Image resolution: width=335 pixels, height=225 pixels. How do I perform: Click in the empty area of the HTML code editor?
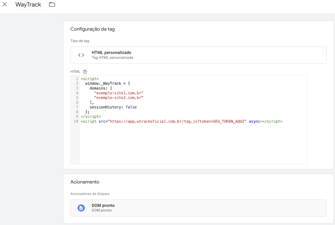point(193,144)
